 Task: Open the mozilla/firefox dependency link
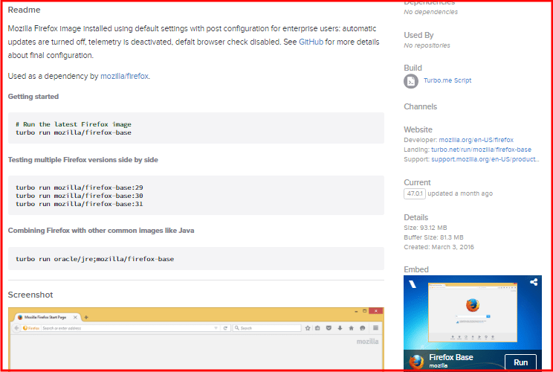click(124, 76)
